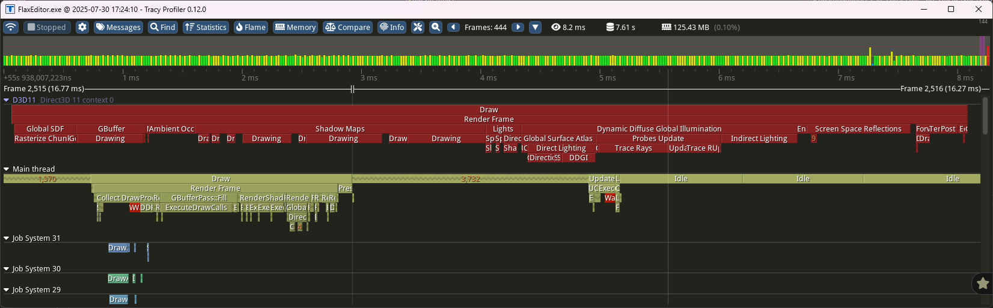993x308 pixels.
Task: Open the Compare traces button
Action: pyautogui.click(x=347, y=27)
